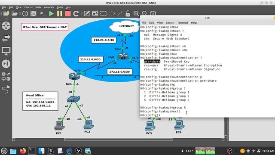Open file manager from taskbar

[13, 151]
